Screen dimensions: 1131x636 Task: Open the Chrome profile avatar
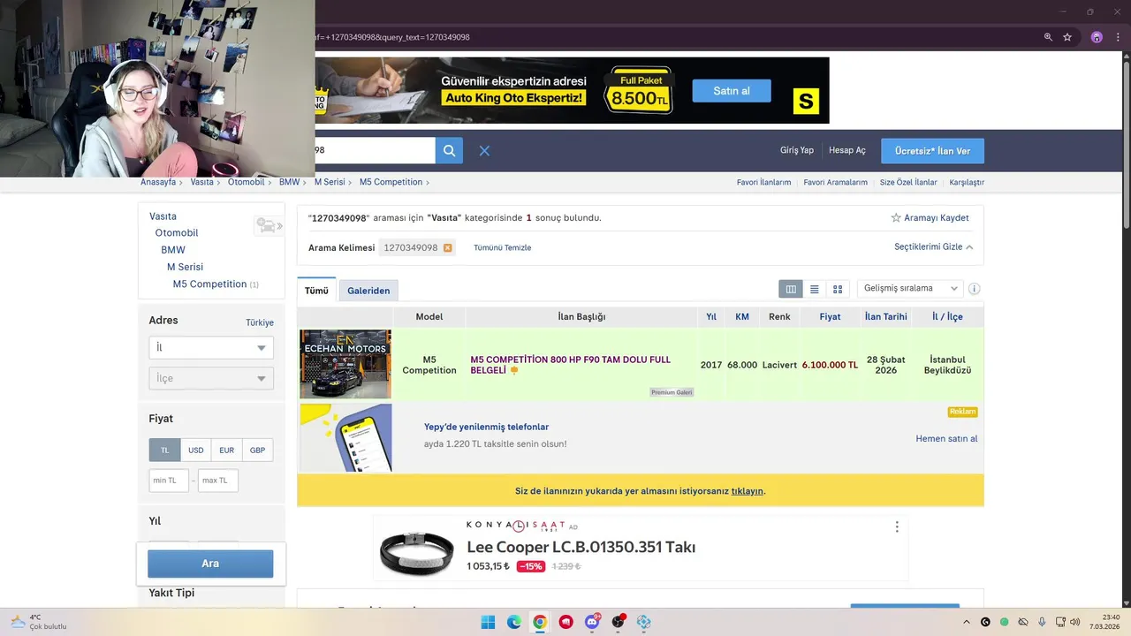[1097, 37]
